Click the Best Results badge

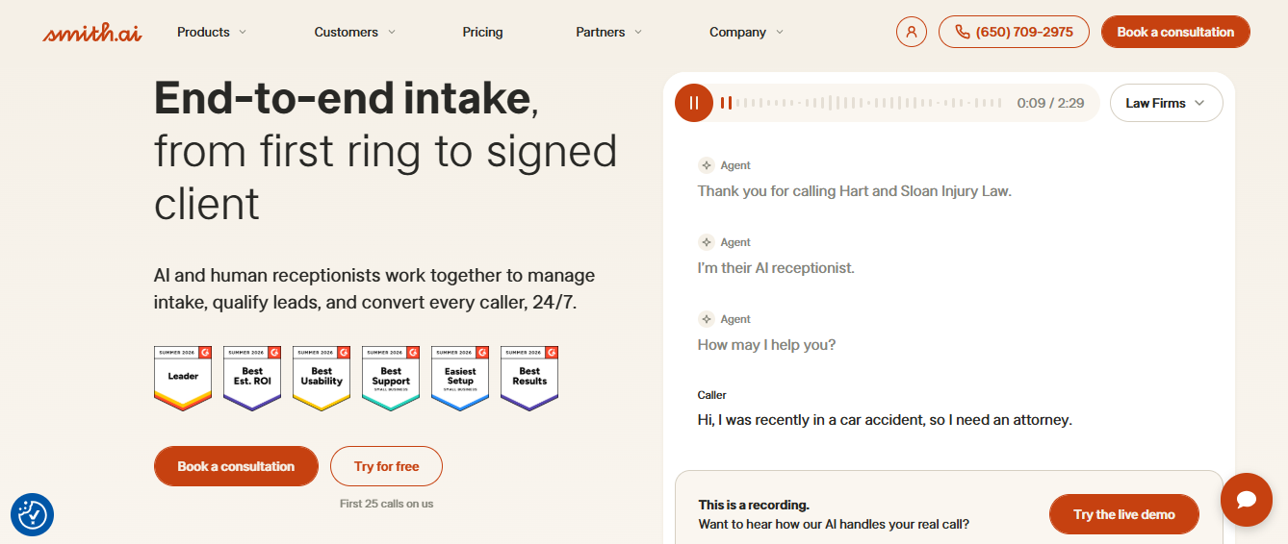(529, 379)
